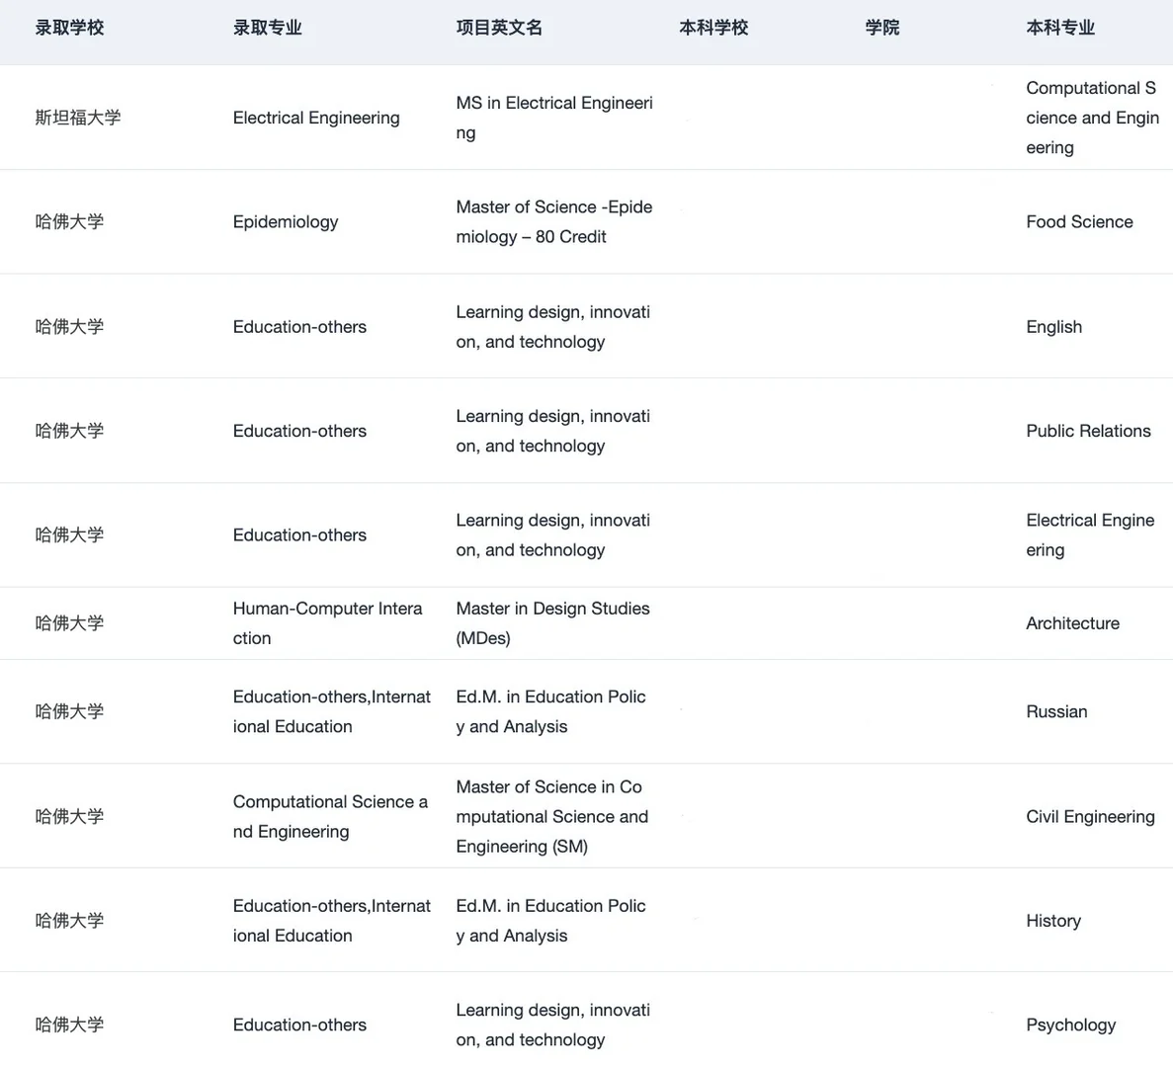Select Master of Science in Computational Science (SM) cell
The height and width of the screenshot is (1067, 1173).
click(552, 816)
